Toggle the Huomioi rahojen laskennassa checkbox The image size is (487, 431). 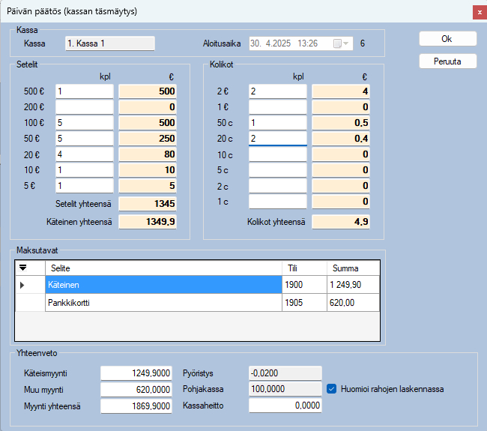[333, 388]
